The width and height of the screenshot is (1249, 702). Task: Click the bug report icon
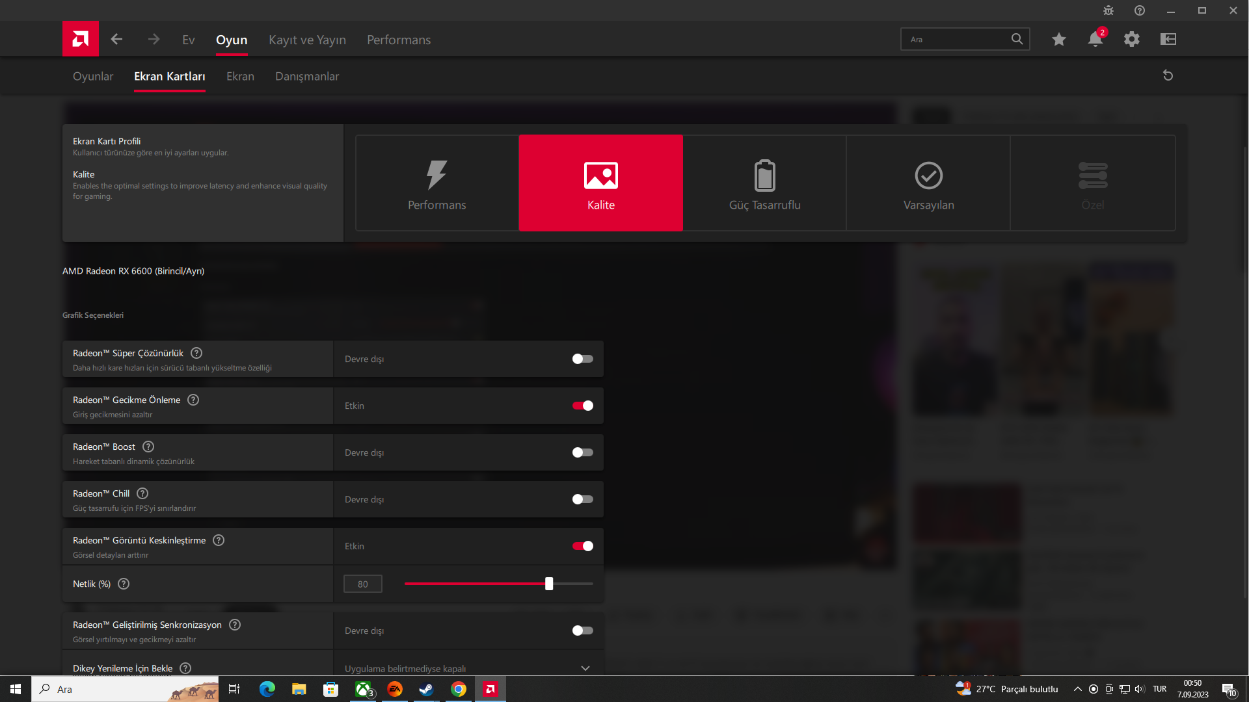pos(1108,10)
